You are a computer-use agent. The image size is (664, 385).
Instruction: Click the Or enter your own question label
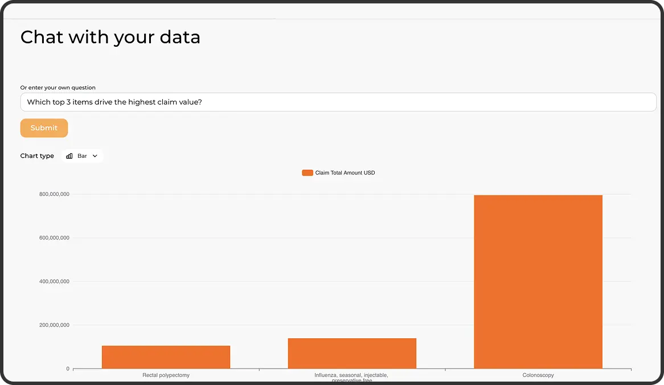pos(58,87)
